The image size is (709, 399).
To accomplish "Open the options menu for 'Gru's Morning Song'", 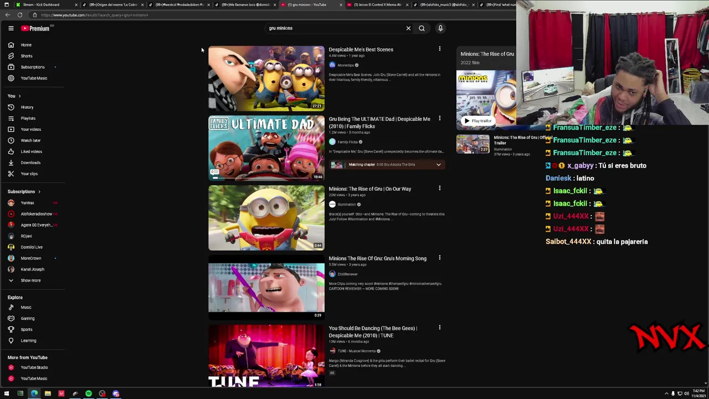I will tap(440, 258).
